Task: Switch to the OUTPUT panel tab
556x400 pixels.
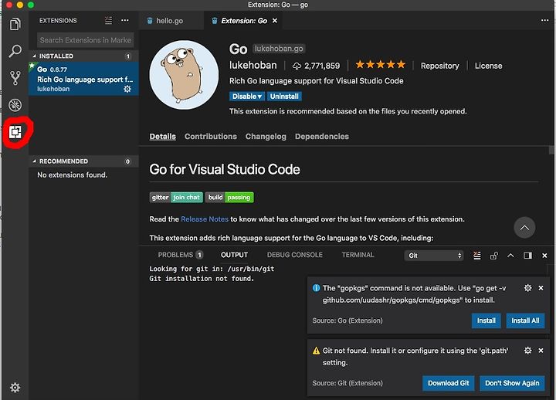Action: 235,255
